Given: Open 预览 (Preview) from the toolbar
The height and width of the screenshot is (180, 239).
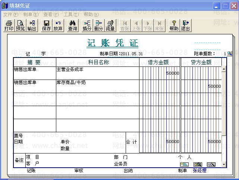Looking at the screenshot, I should click(20, 25).
